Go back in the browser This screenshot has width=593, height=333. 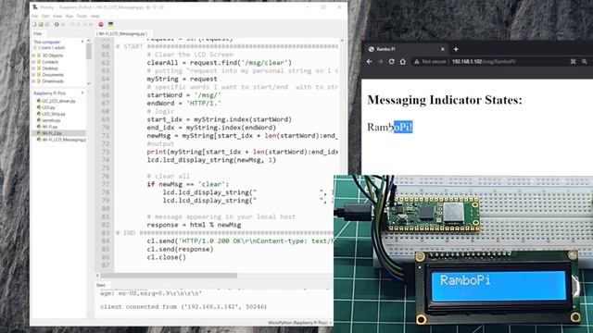coord(370,62)
